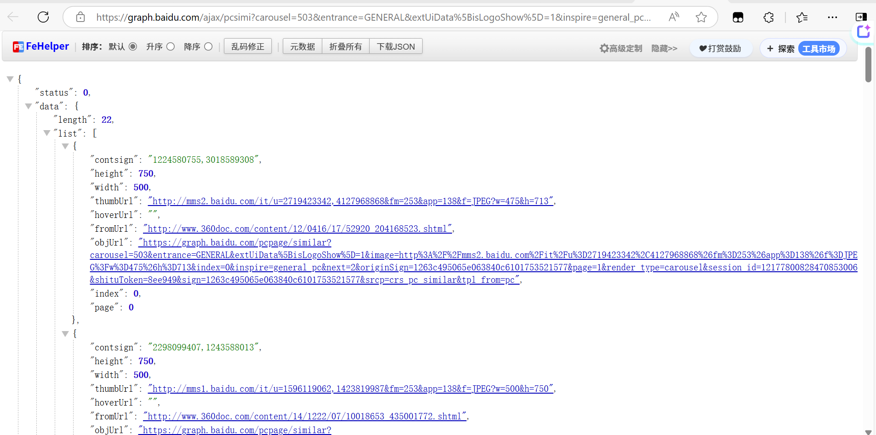Click the second item's height value 750
This screenshot has width=876, height=435.
point(146,361)
